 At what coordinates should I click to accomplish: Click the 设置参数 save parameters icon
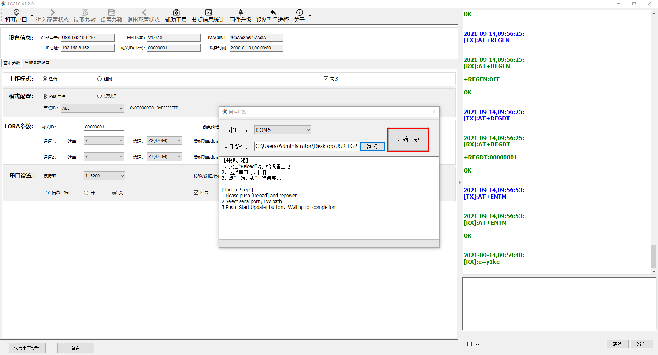pos(111,13)
